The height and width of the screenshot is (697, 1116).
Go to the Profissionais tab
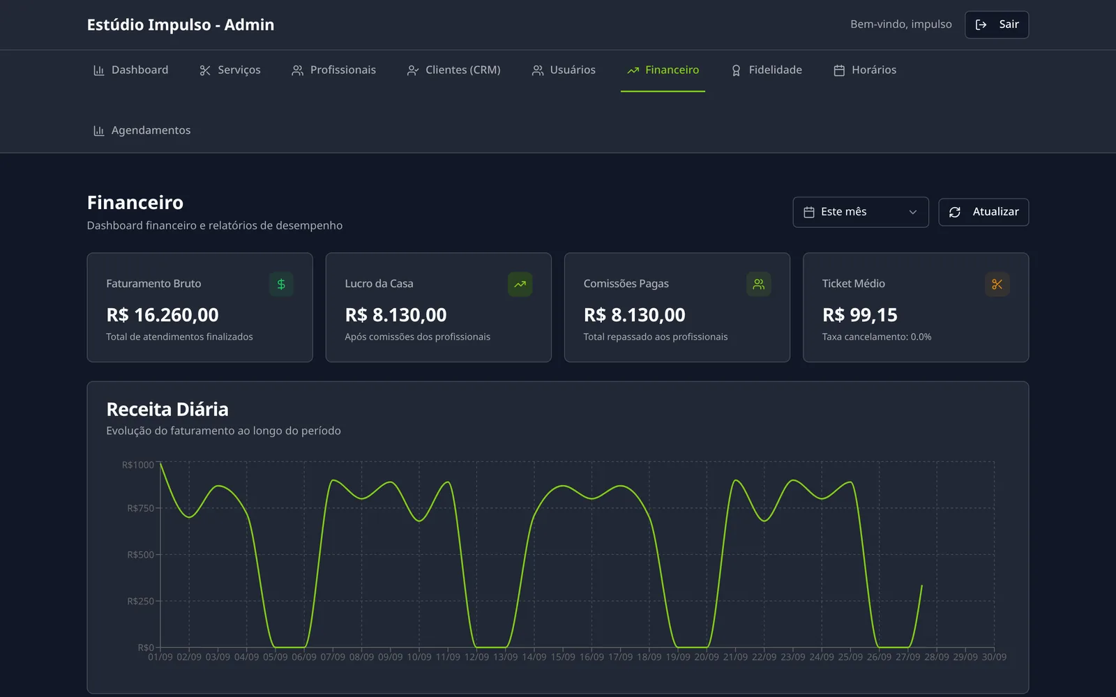click(x=334, y=70)
